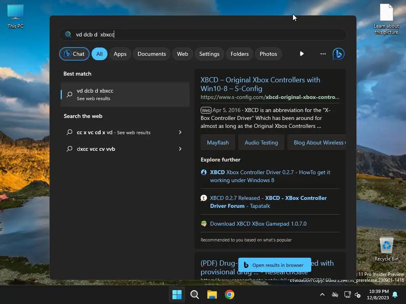This screenshot has height=304, width=406.
Task: Switch to the Settings filter tab
Action: point(209,54)
